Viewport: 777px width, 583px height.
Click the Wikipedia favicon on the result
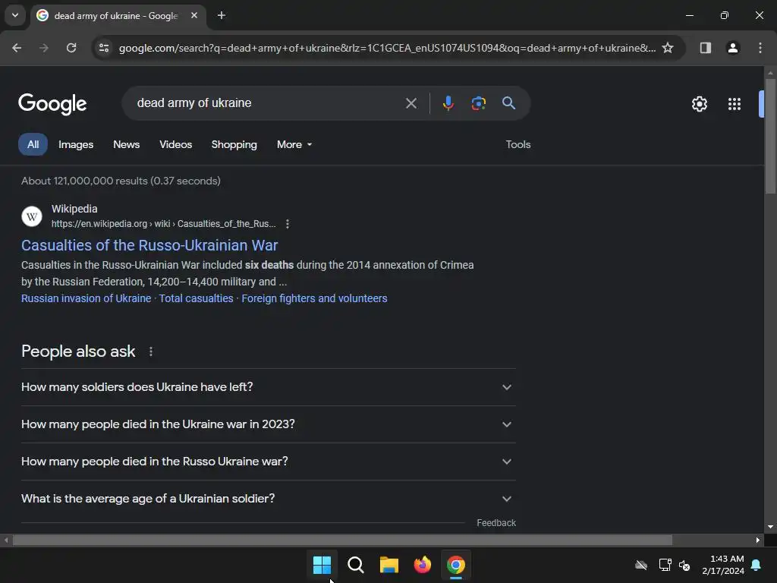click(x=32, y=216)
